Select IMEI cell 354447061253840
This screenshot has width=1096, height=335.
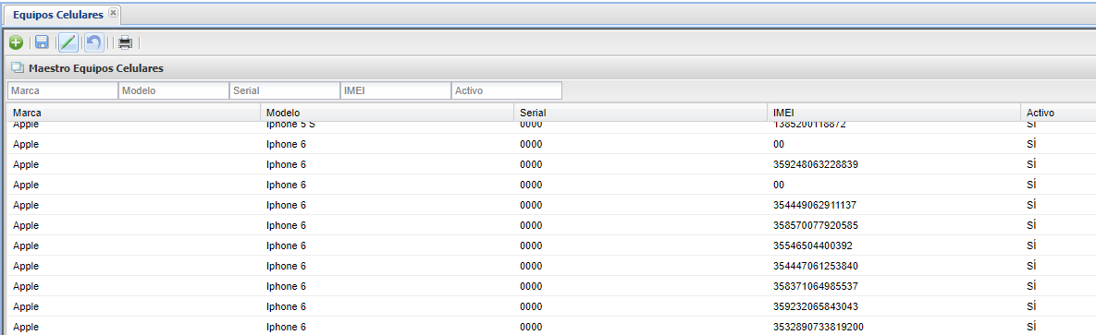(x=816, y=266)
